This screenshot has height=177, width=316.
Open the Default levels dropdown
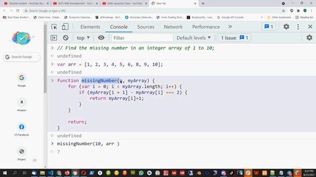pyautogui.click(x=194, y=38)
